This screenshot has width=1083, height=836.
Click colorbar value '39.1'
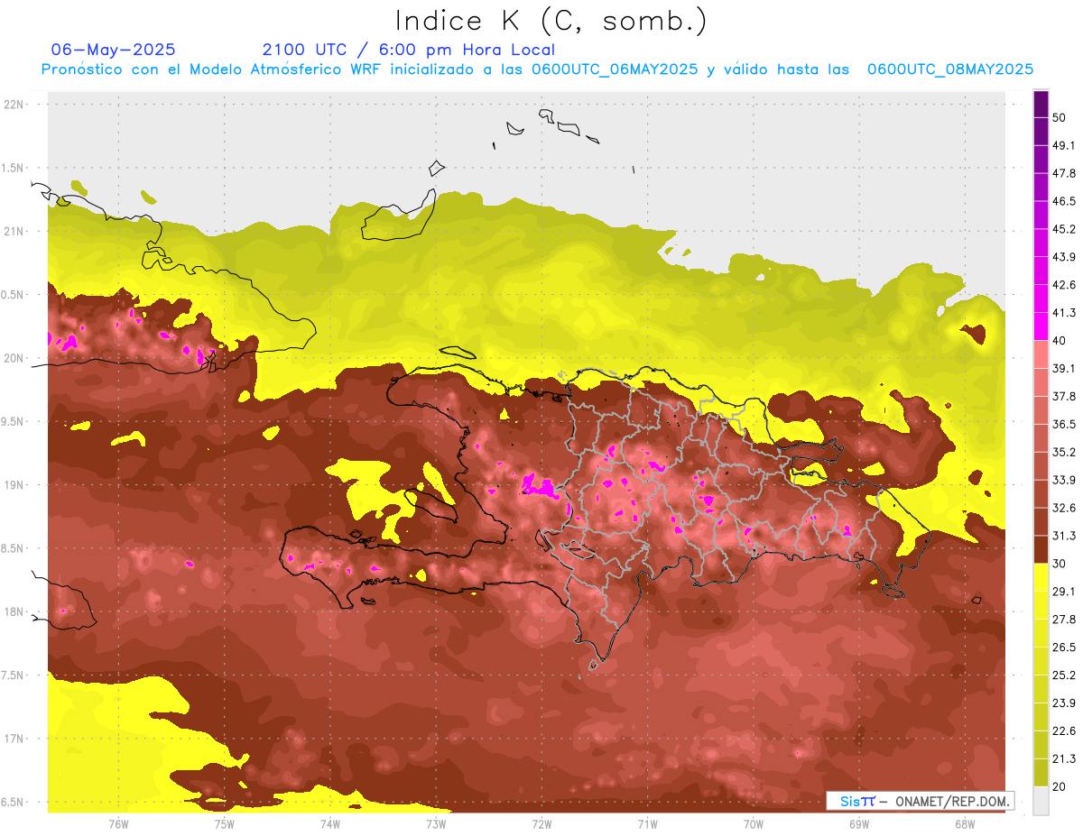[x=1064, y=369]
